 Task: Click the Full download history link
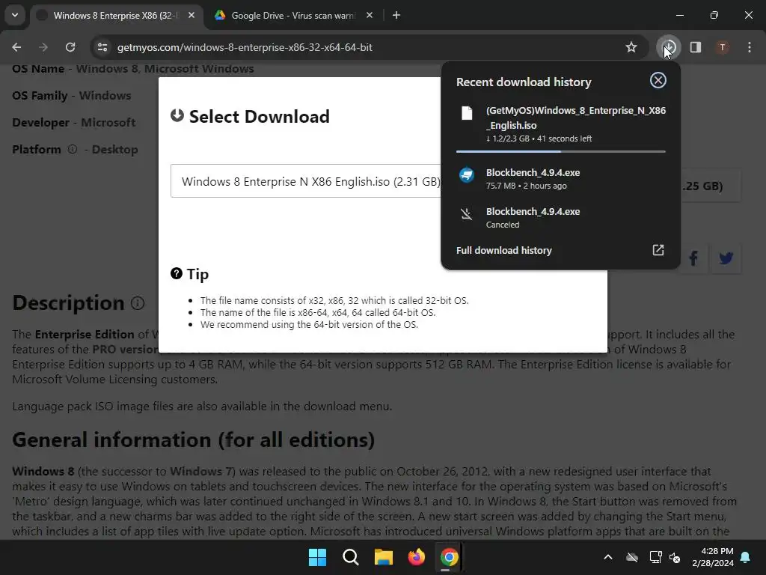(x=503, y=250)
